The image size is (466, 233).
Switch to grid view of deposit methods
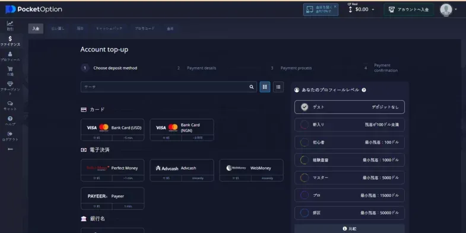coord(265,87)
